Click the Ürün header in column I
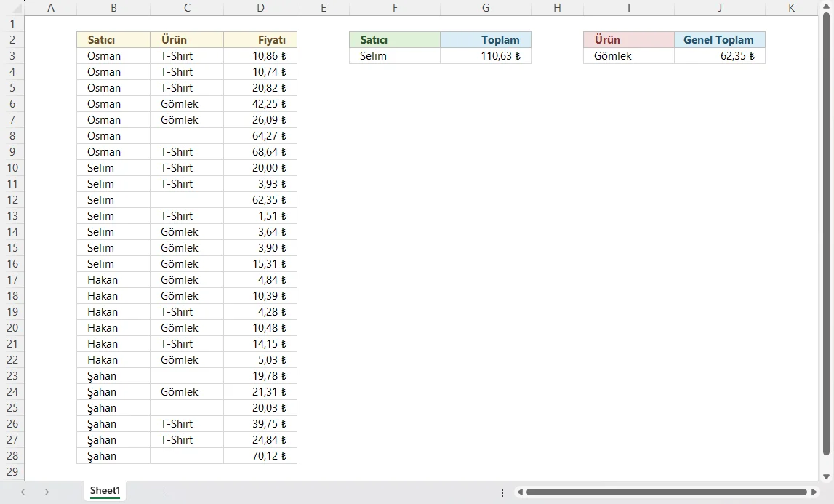The height and width of the screenshot is (504, 834). pyautogui.click(x=629, y=40)
